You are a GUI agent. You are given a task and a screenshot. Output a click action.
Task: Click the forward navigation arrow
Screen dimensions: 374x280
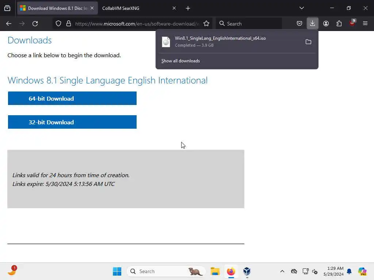[x=22, y=24]
